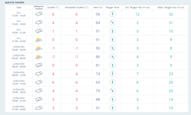Click wind direction arrow for Çarşamba 12.00 - 15.00

(113, 82)
